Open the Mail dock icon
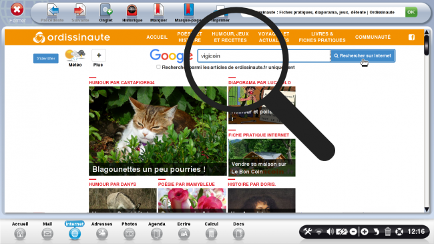The height and width of the screenshot is (244, 434). (x=47, y=234)
